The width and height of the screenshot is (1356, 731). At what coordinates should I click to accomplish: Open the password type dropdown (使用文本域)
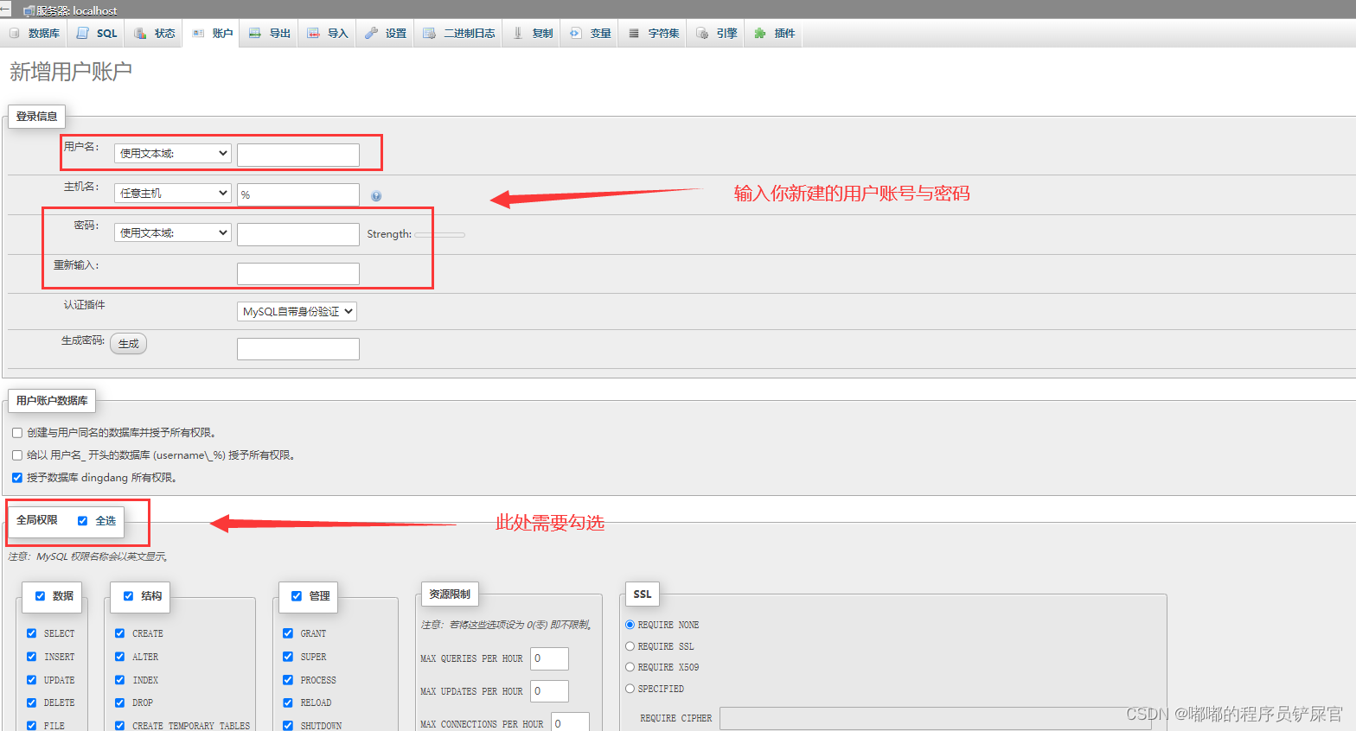[x=173, y=232]
